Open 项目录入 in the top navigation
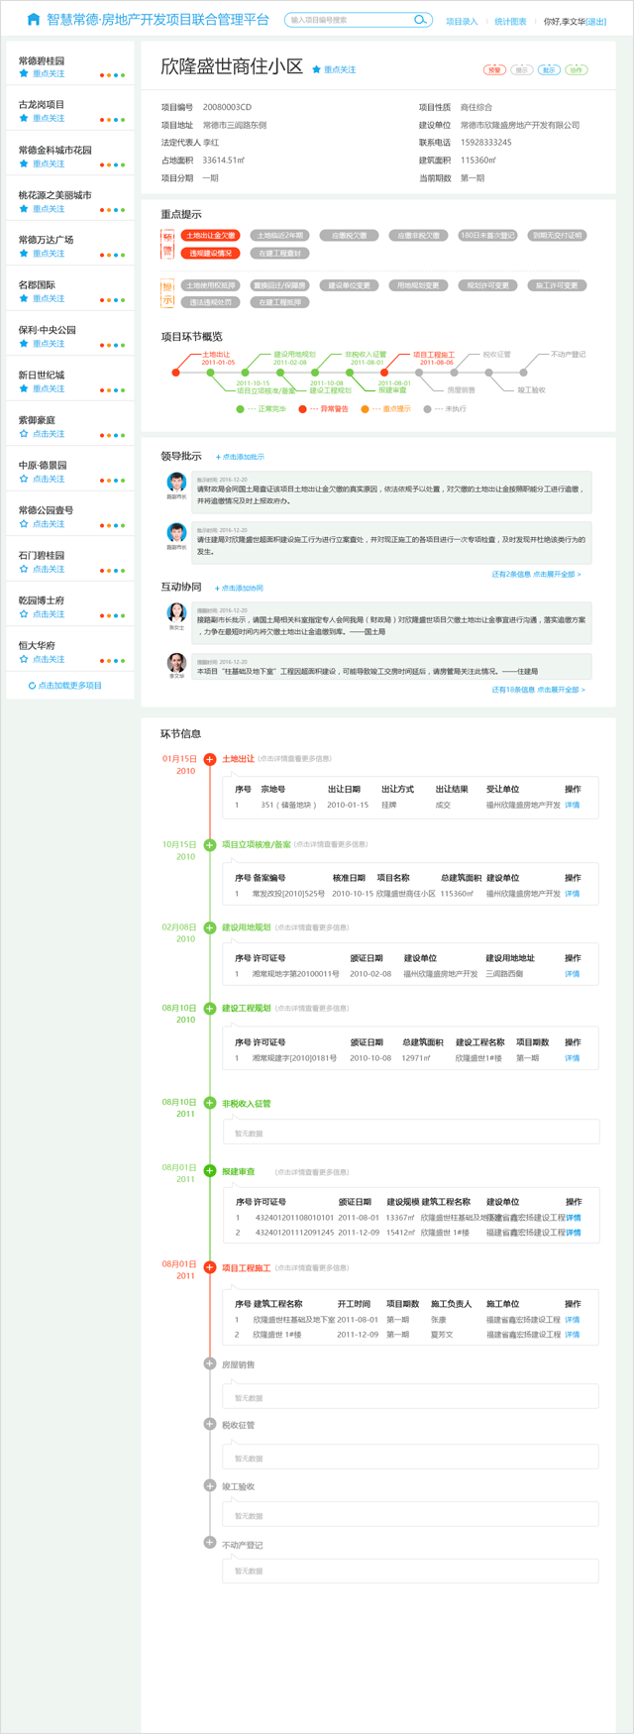The height and width of the screenshot is (1734, 634). (x=462, y=21)
